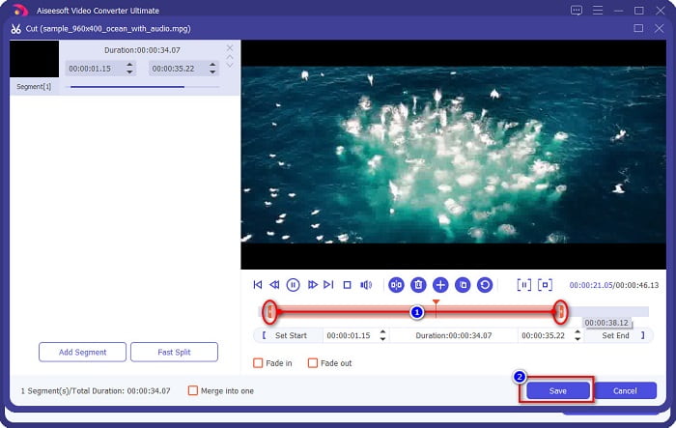Click the play segment bracket icon
The height and width of the screenshot is (428, 676).
pyautogui.click(x=523, y=285)
